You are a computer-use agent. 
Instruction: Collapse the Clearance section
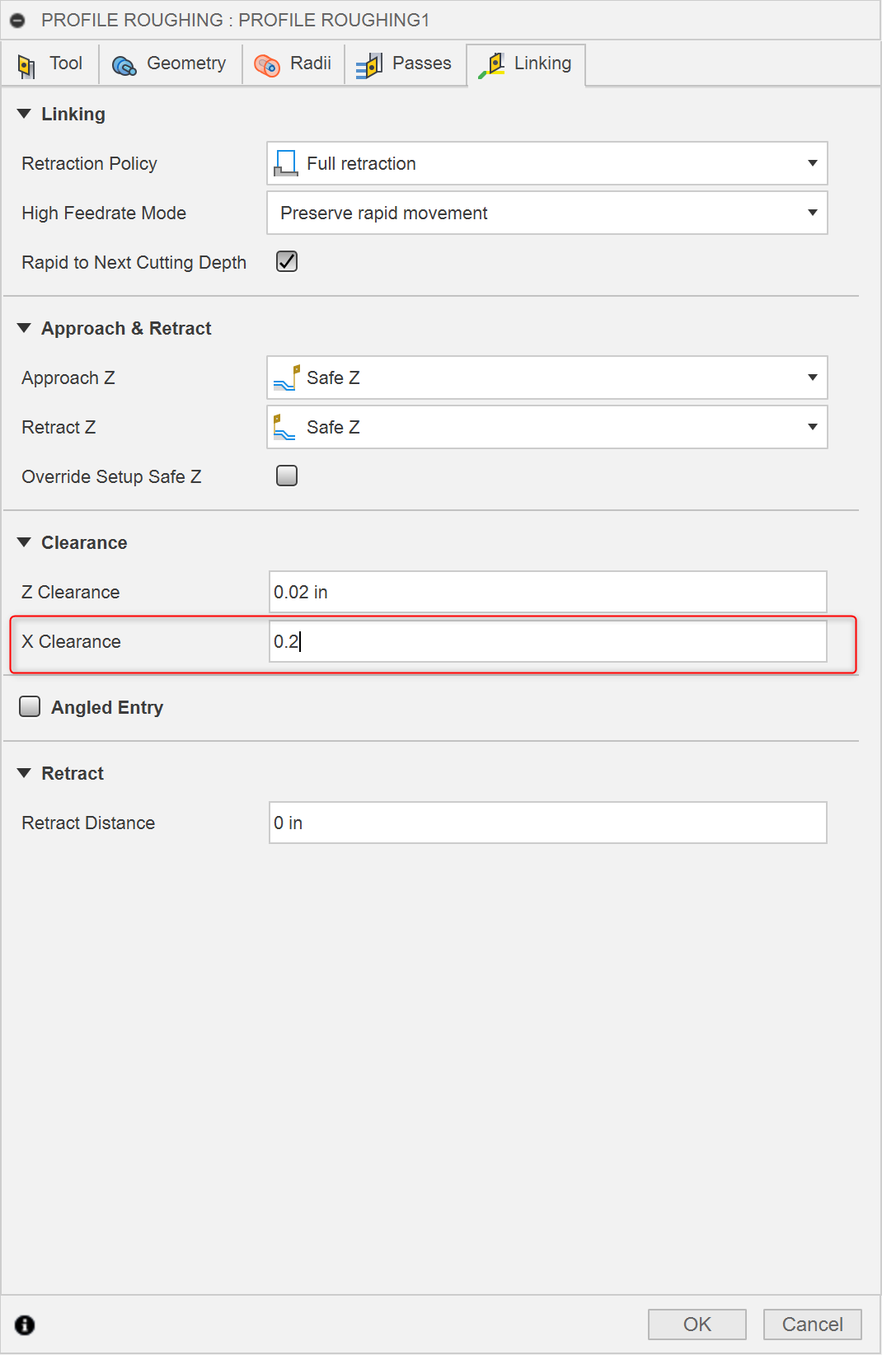coord(24,542)
